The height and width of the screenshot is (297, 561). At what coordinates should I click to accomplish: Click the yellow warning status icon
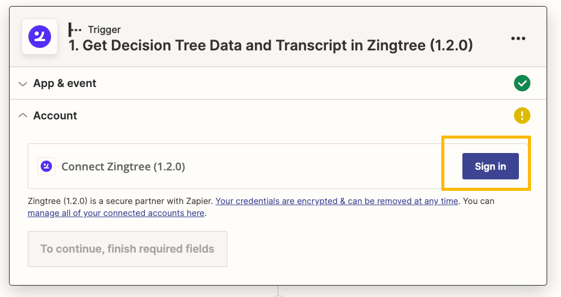point(522,116)
